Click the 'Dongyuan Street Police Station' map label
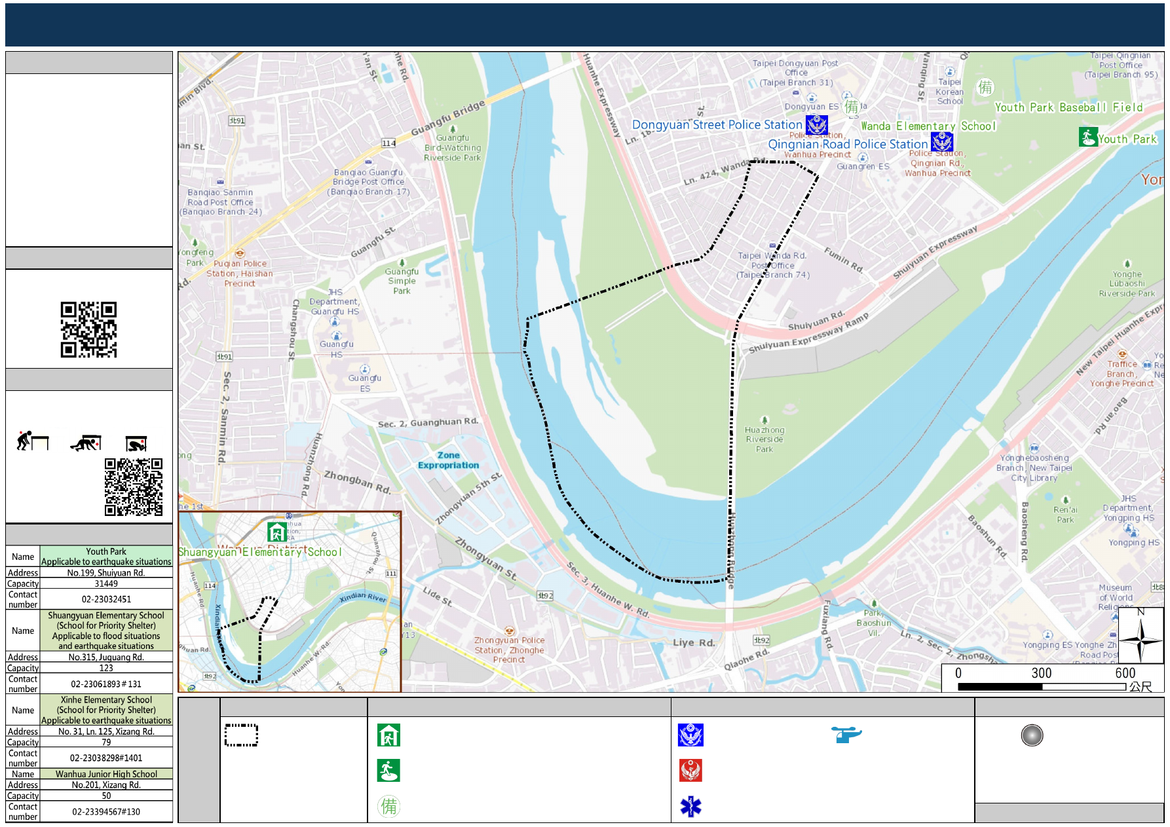Screen dimensions: 1170x827 coord(717,124)
